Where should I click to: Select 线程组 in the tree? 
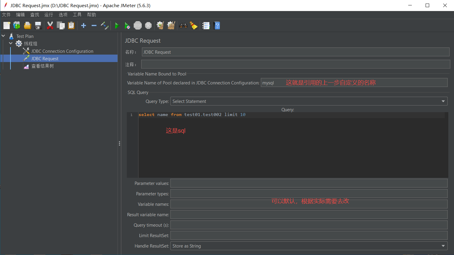[31, 44]
